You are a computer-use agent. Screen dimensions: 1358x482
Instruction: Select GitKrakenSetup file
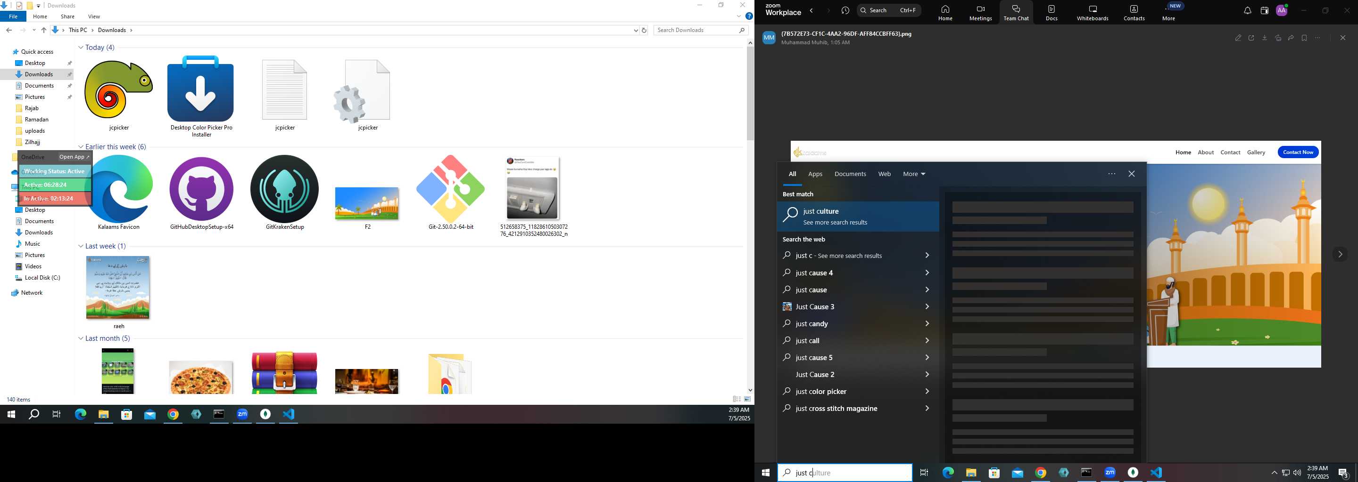[285, 193]
